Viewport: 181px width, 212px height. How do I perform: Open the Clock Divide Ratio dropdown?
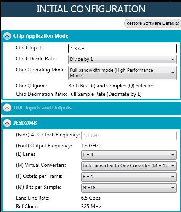pyautogui.click(x=122, y=60)
